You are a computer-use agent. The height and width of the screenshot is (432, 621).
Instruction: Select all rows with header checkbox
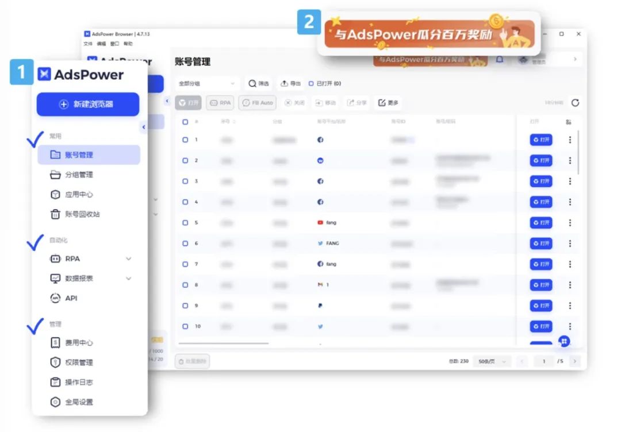click(x=185, y=122)
